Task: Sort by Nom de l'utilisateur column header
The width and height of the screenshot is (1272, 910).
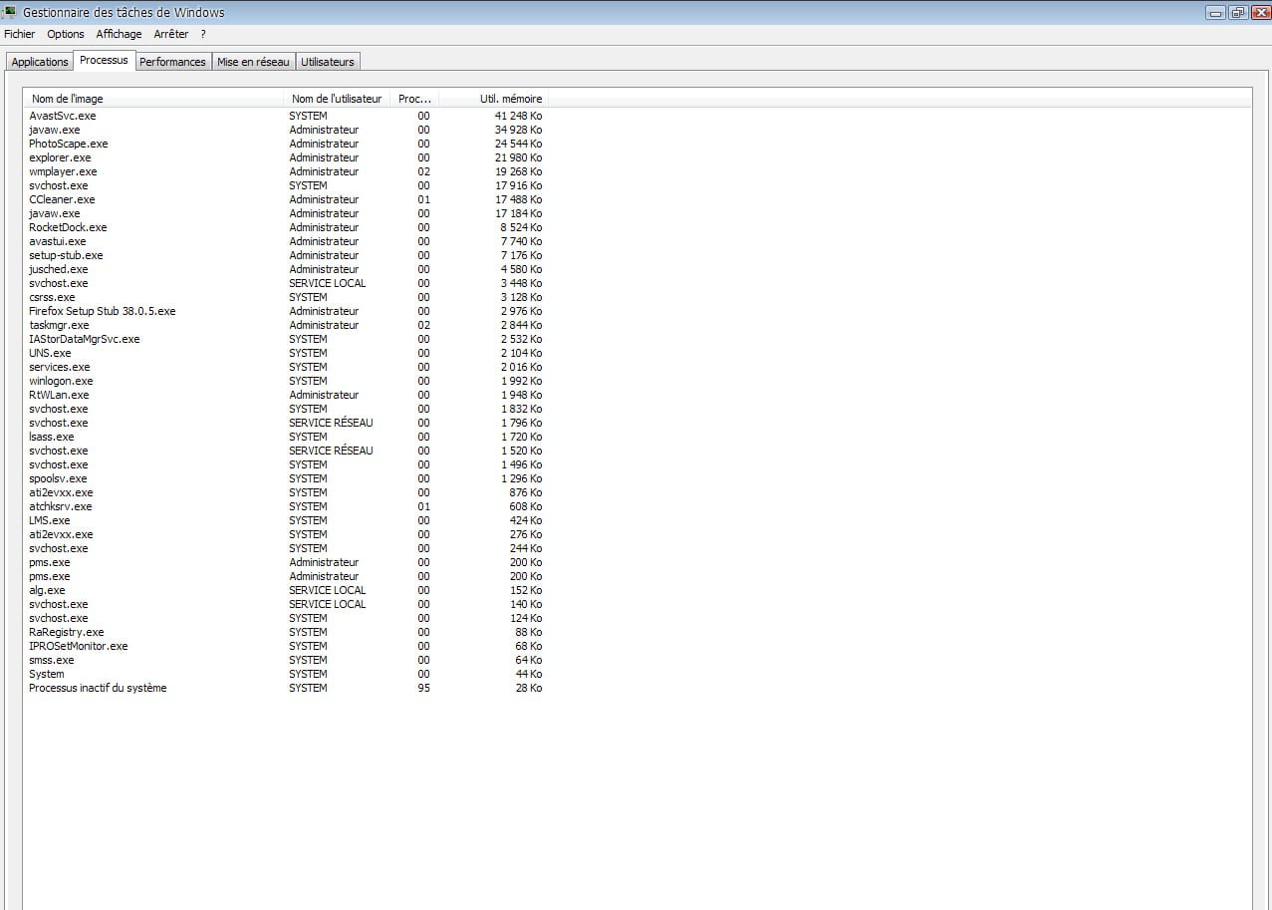Action: point(337,99)
